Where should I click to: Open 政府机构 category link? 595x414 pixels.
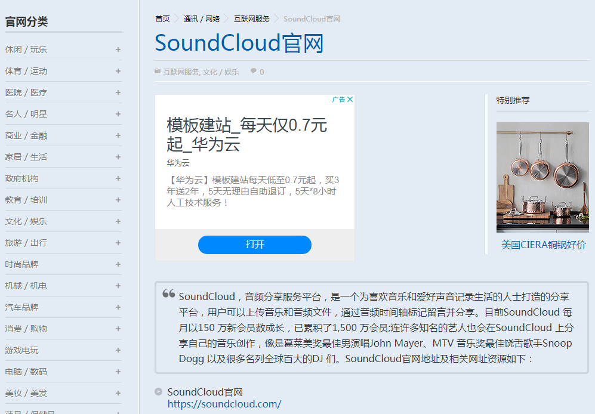pos(22,178)
